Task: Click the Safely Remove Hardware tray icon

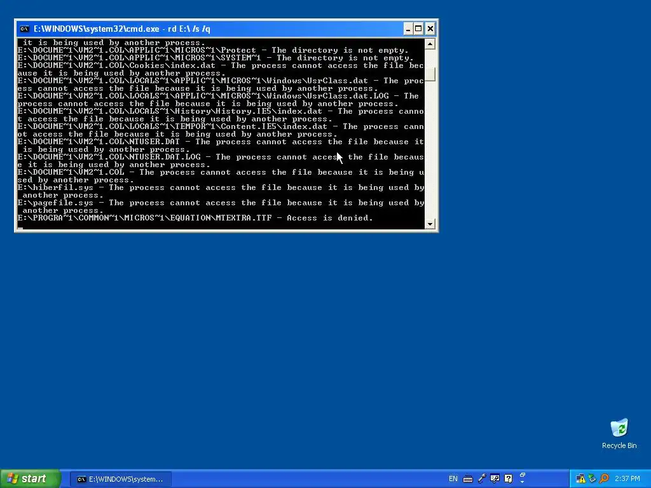Action: pos(592,479)
